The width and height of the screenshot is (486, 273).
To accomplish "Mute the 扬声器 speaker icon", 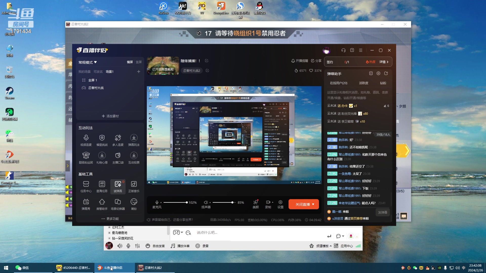I will point(206,202).
